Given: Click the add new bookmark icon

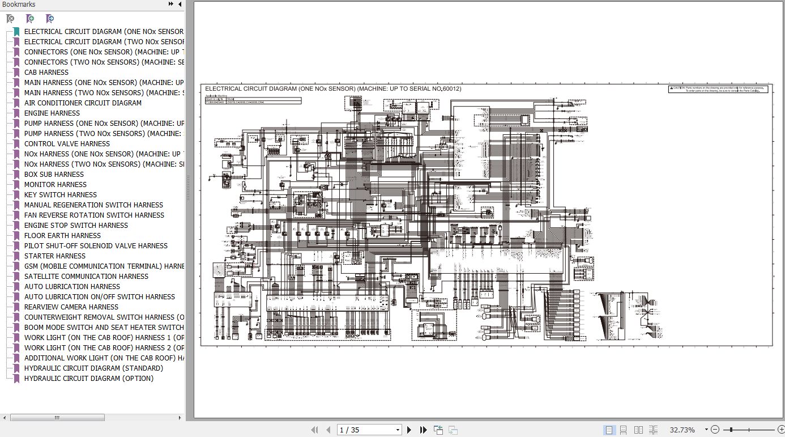Looking at the screenshot, I should 30,19.
